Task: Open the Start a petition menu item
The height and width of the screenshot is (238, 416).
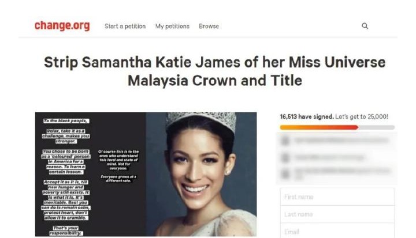Action: pyautogui.click(x=125, y=26)
